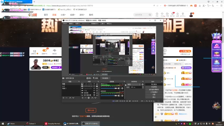224x126 pixels.
Task: Open browser hamburger menu icon
Action: pyautogui.click(x=221, y=6)
